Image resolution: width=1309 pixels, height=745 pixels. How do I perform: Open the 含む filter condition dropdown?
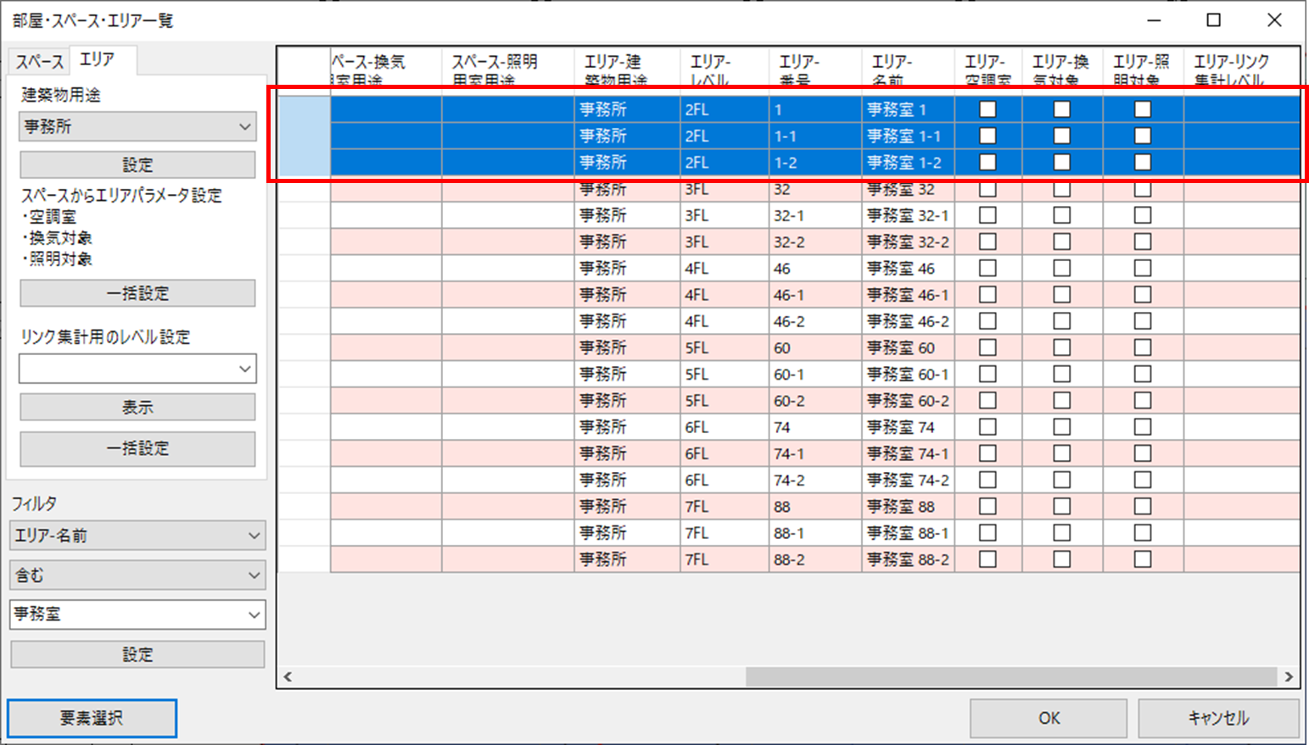pyautogui.click(x=137, y=575)
